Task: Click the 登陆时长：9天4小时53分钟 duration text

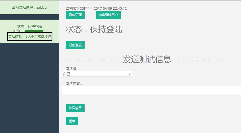Action: coord(30,37)
